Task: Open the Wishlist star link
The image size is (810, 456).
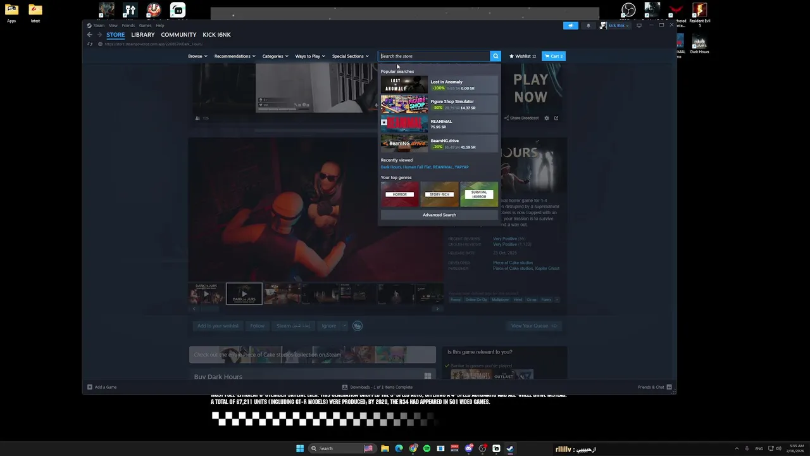Action: tap(523, 56)
